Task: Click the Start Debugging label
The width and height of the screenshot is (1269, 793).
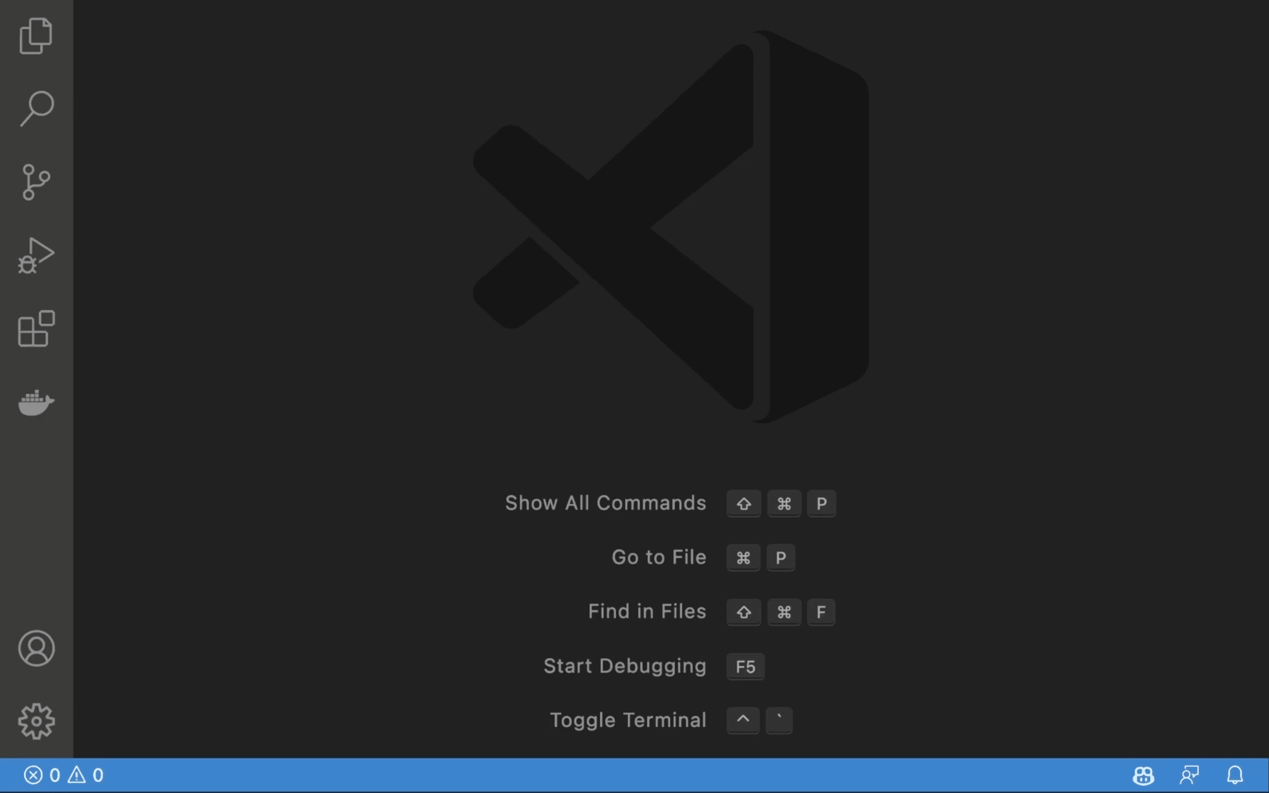Action: click(x=625, y=666)
